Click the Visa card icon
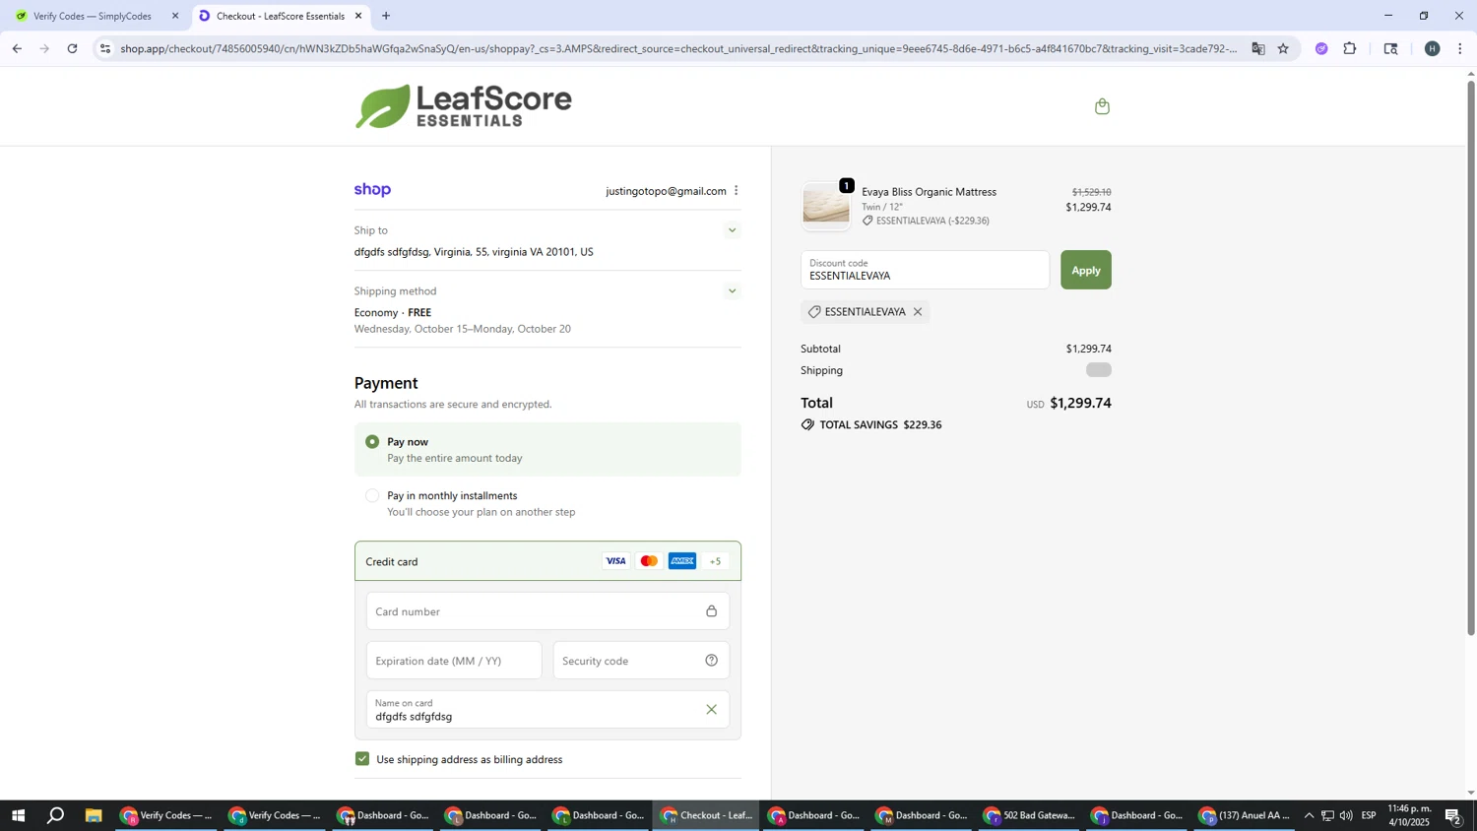The width and height of the screenshot is (1477, 831). click(615, 561)
